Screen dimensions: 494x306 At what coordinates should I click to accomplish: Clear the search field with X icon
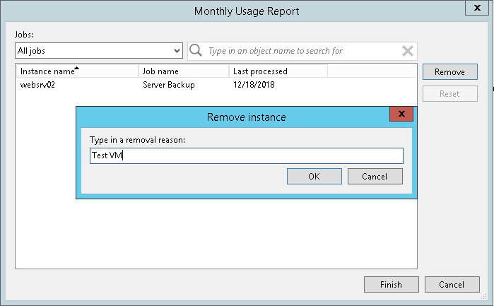click(408, 51)
